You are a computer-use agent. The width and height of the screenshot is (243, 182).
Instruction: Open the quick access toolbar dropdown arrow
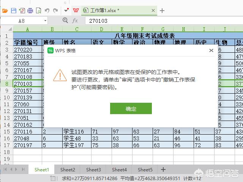[66, 10]
